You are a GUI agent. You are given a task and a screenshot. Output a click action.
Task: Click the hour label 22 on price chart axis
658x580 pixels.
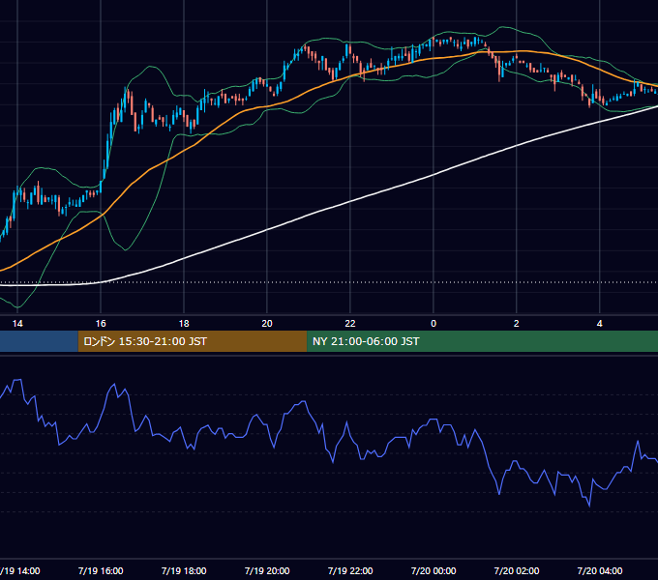[350, 324]
